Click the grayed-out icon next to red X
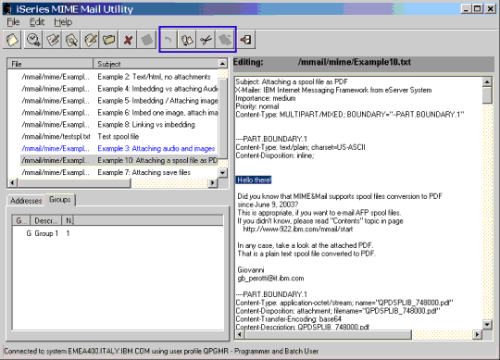Viewport: 500px width, 360px height. pyautogui.click(x=146, y=40)
